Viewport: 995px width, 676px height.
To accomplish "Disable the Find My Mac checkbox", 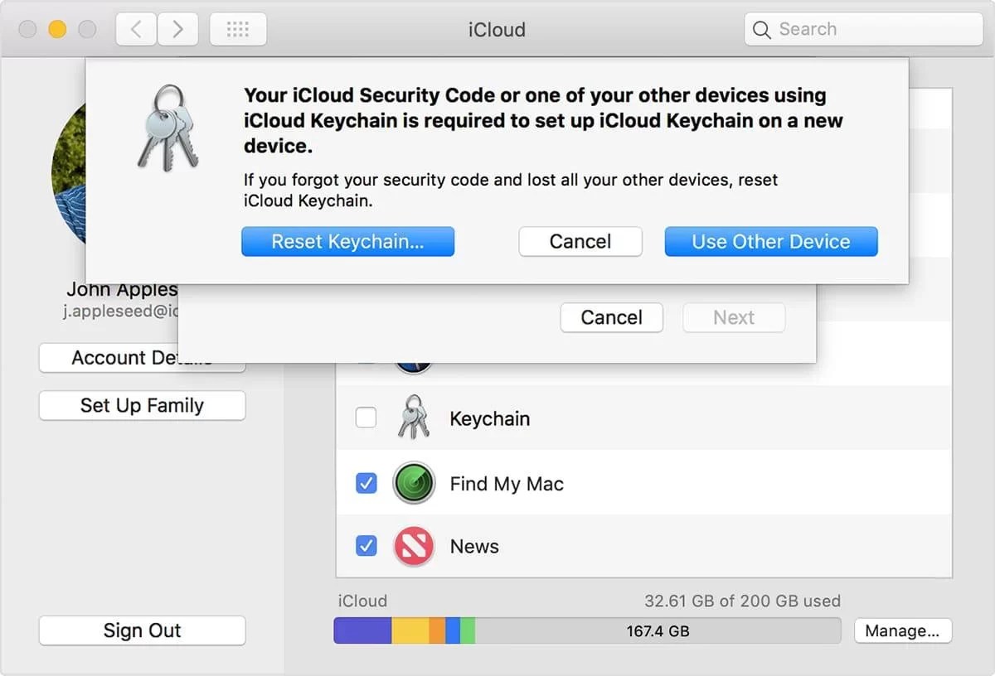I will pyautogui.click(x=365, y=483).
